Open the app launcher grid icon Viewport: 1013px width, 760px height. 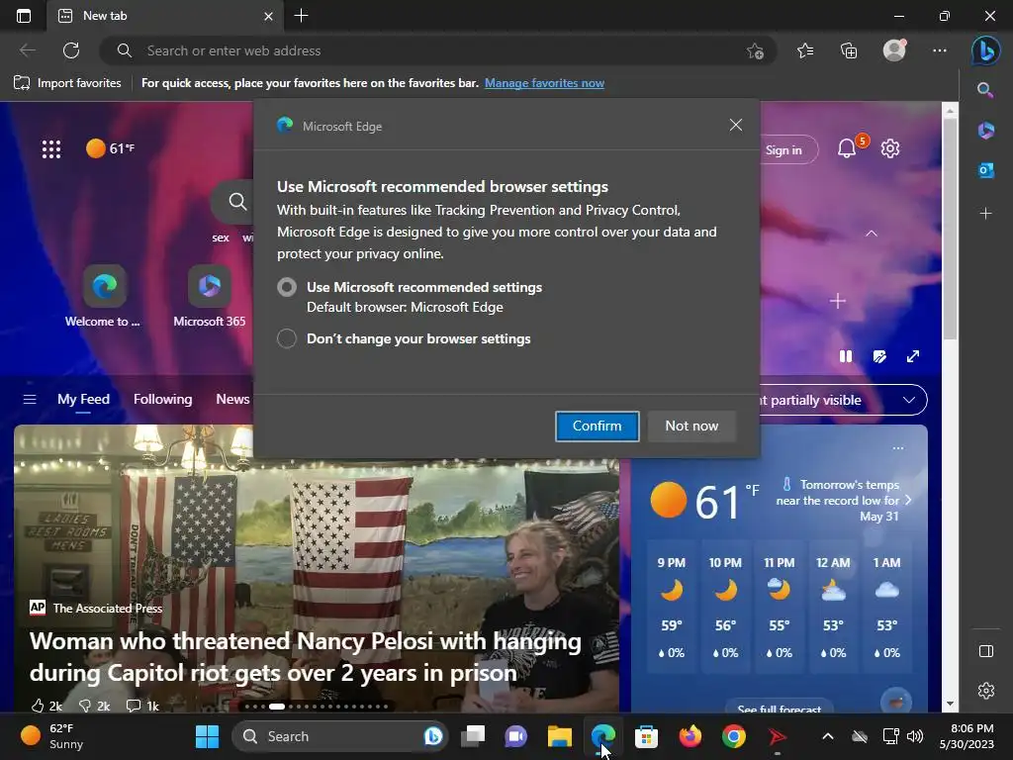pos(51,149)
